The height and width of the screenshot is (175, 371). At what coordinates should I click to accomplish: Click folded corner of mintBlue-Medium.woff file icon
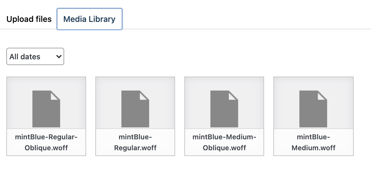coord(322,96)
